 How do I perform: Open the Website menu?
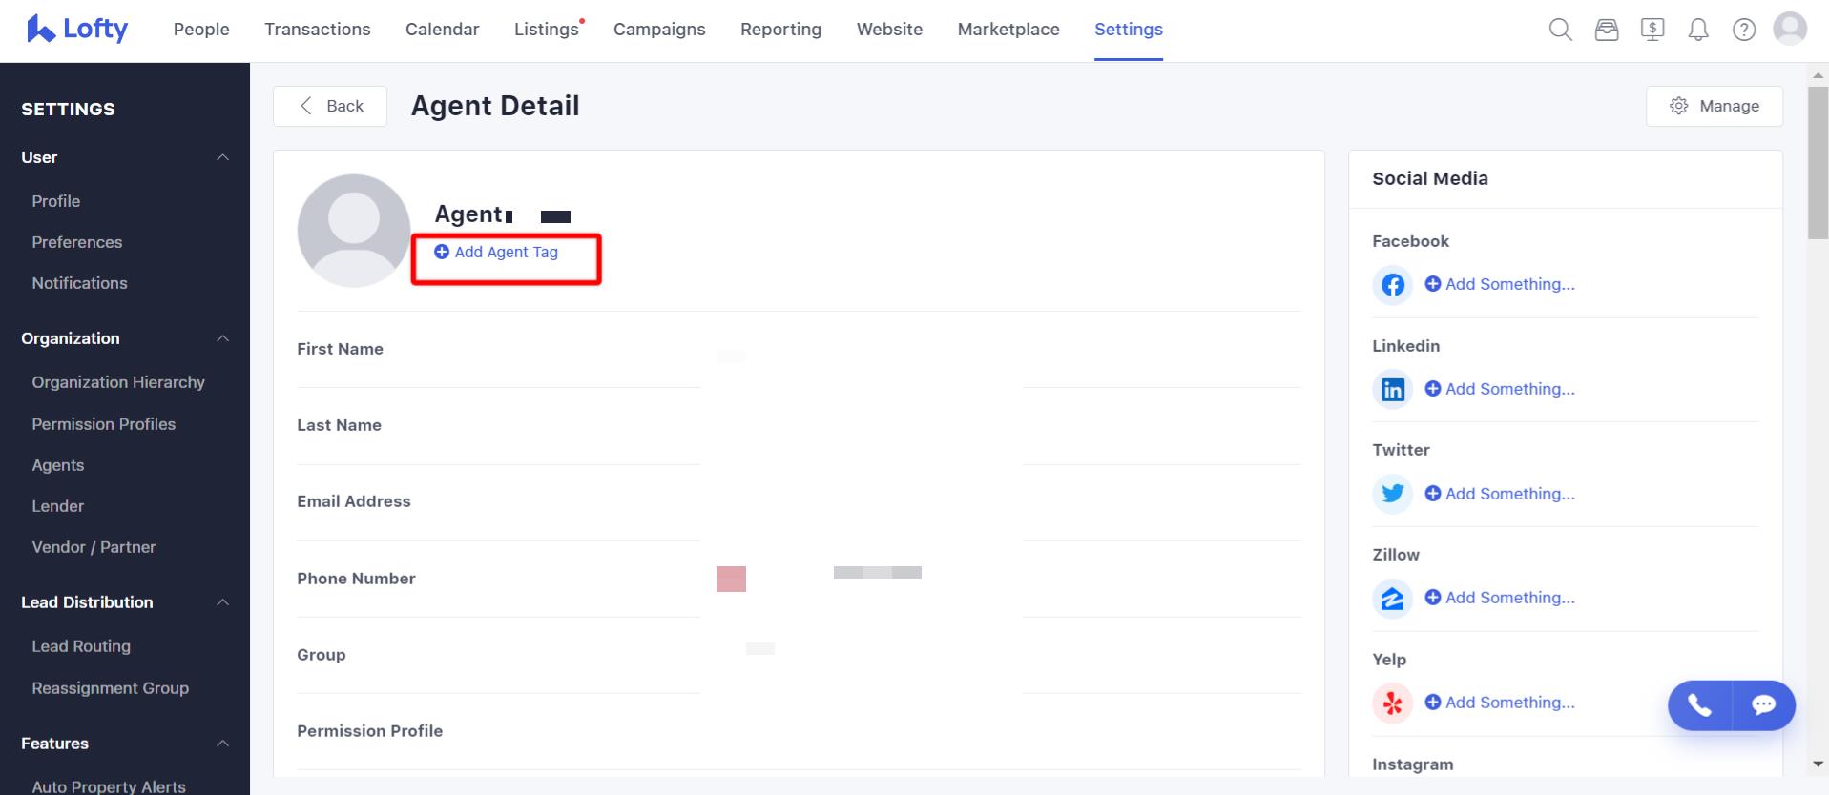tap(889, 30)
